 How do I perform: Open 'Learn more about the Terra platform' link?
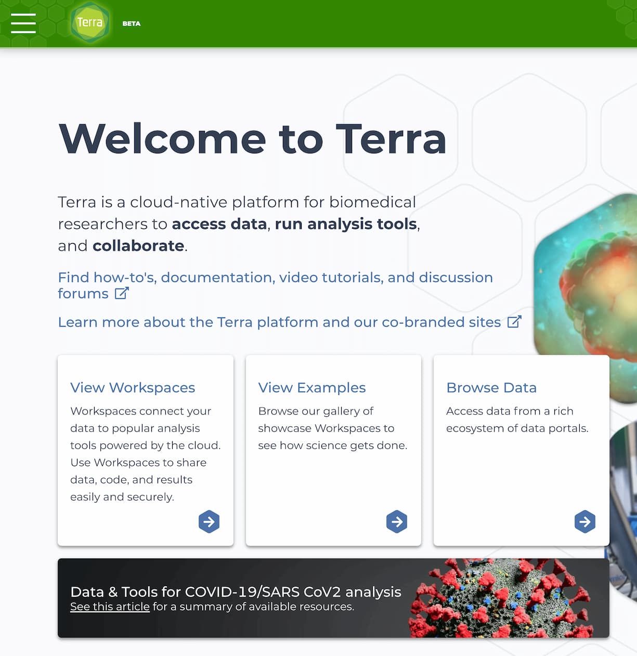pos(279,322)
